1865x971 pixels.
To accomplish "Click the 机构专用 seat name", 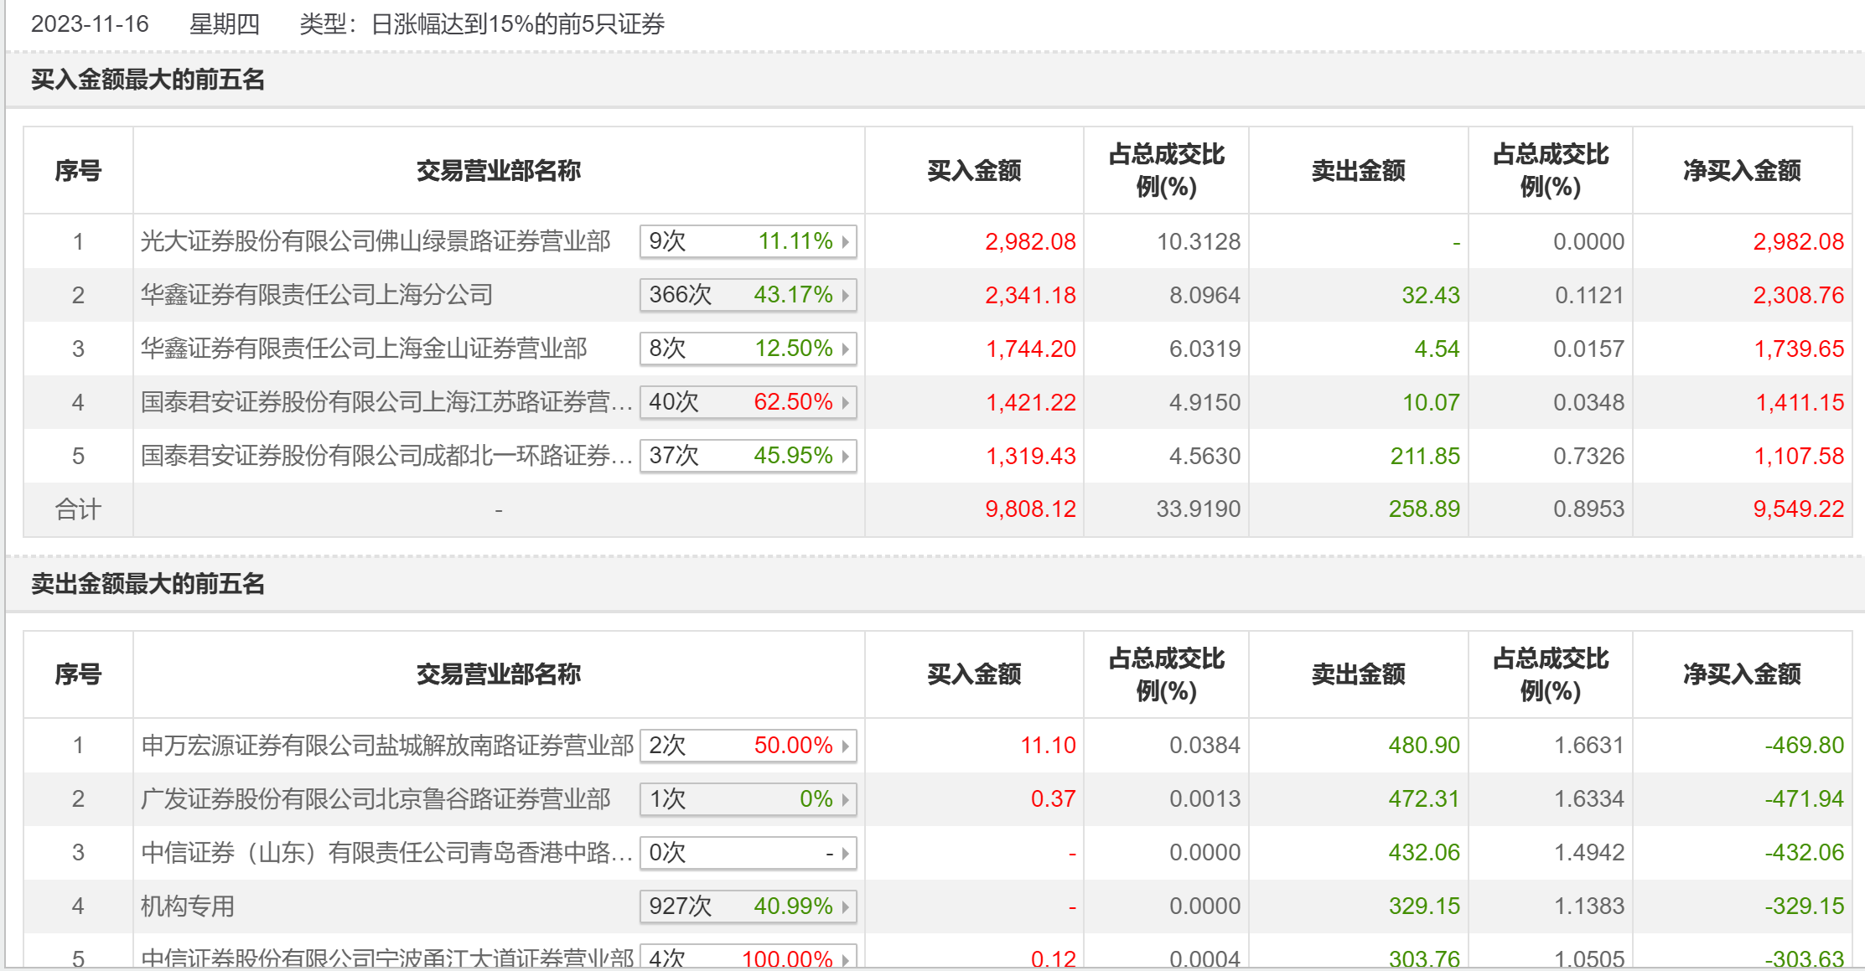I will point(188,906).
